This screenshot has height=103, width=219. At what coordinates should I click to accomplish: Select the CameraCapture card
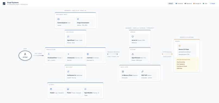tap(66, 22)
